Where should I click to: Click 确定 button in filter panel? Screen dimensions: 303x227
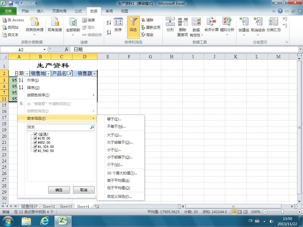click(x=59, y=190)
